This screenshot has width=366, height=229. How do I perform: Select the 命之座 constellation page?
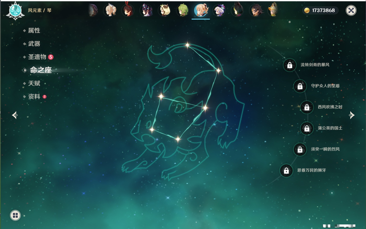coord(41,70)
